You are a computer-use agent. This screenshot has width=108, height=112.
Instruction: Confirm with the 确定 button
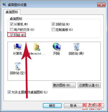[52, 105]
